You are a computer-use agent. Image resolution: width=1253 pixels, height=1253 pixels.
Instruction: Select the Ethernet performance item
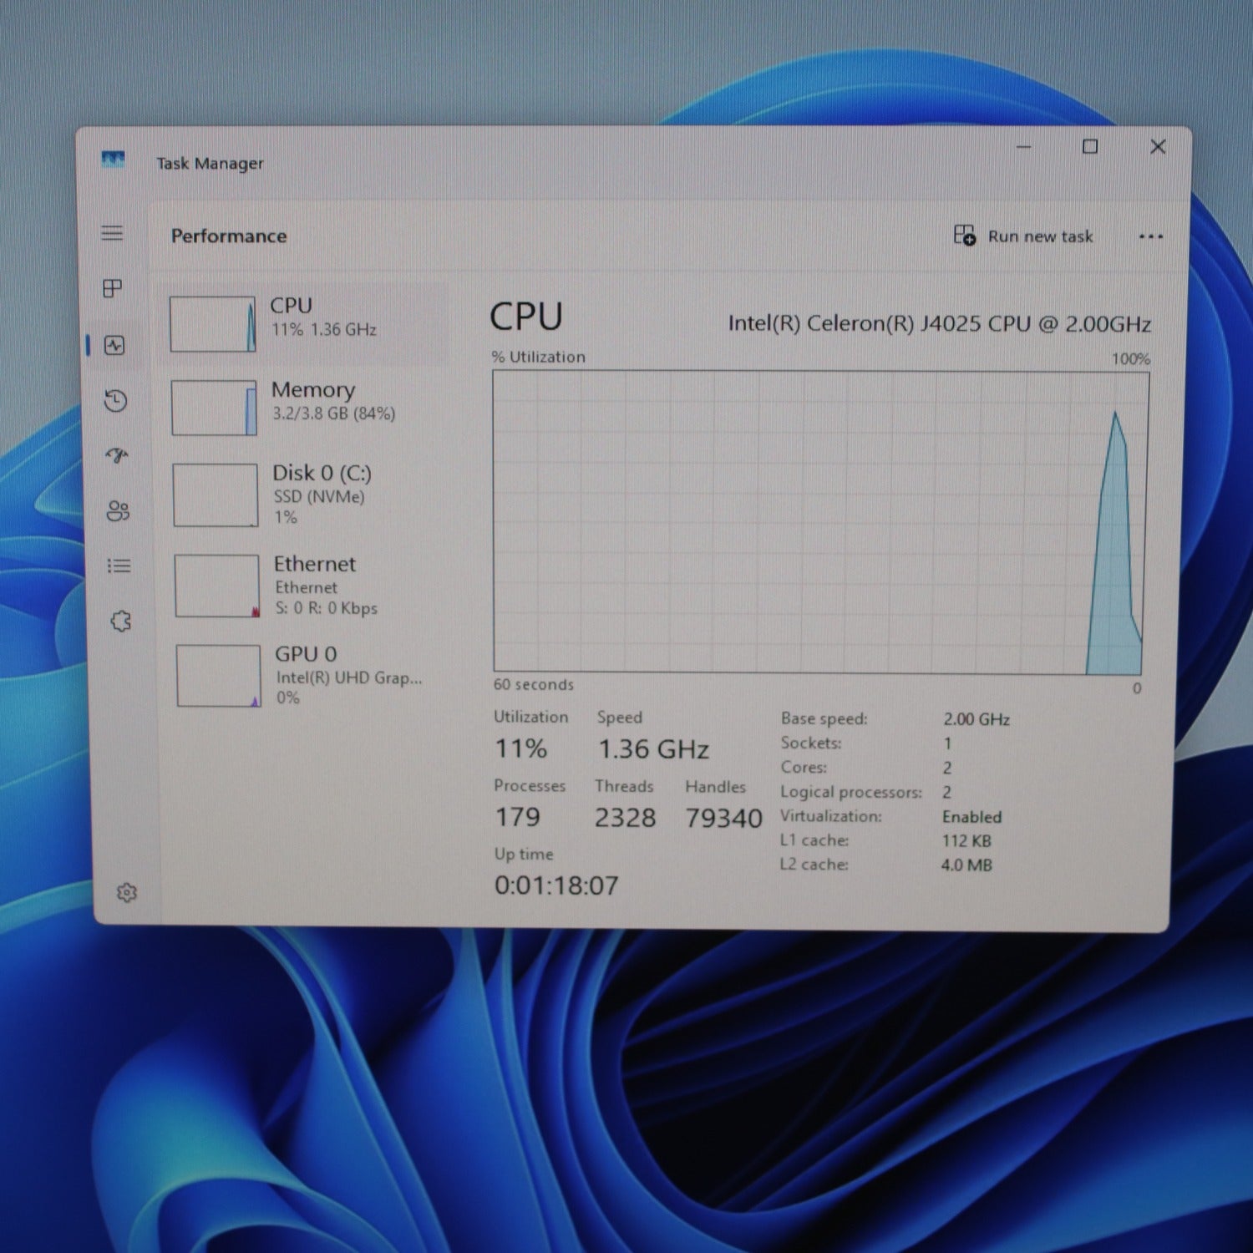click(308, 586)
